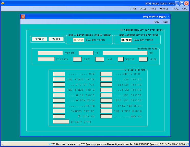
Task: Click the מס. ח-ן account number field
Action: click(143, 59)
